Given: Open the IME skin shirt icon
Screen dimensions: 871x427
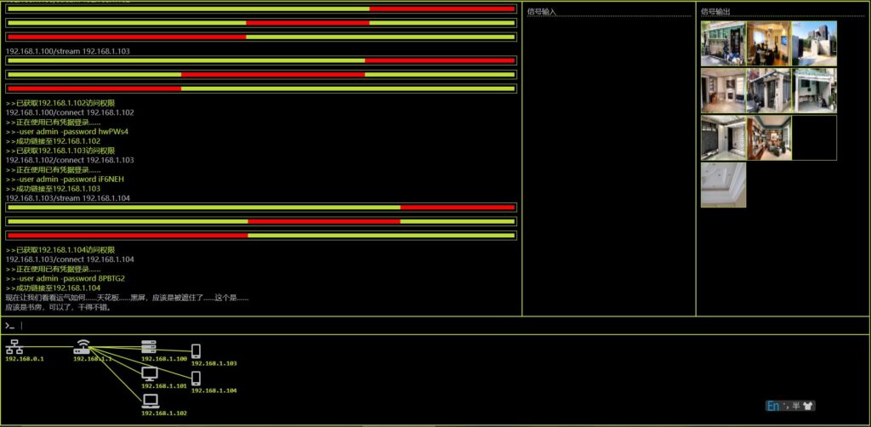Looking at the screenshot, I should (x=808, y=406).
